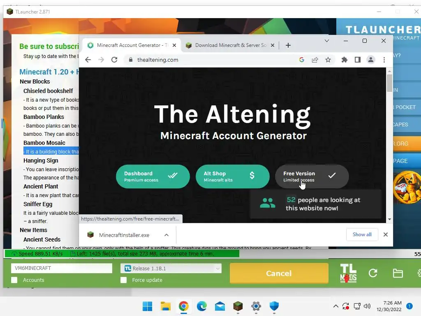Toggle the Accounts checkbox in TLauncher
Image resolution: width=421 pixels, height=316 pixels.
click(14, 280)
